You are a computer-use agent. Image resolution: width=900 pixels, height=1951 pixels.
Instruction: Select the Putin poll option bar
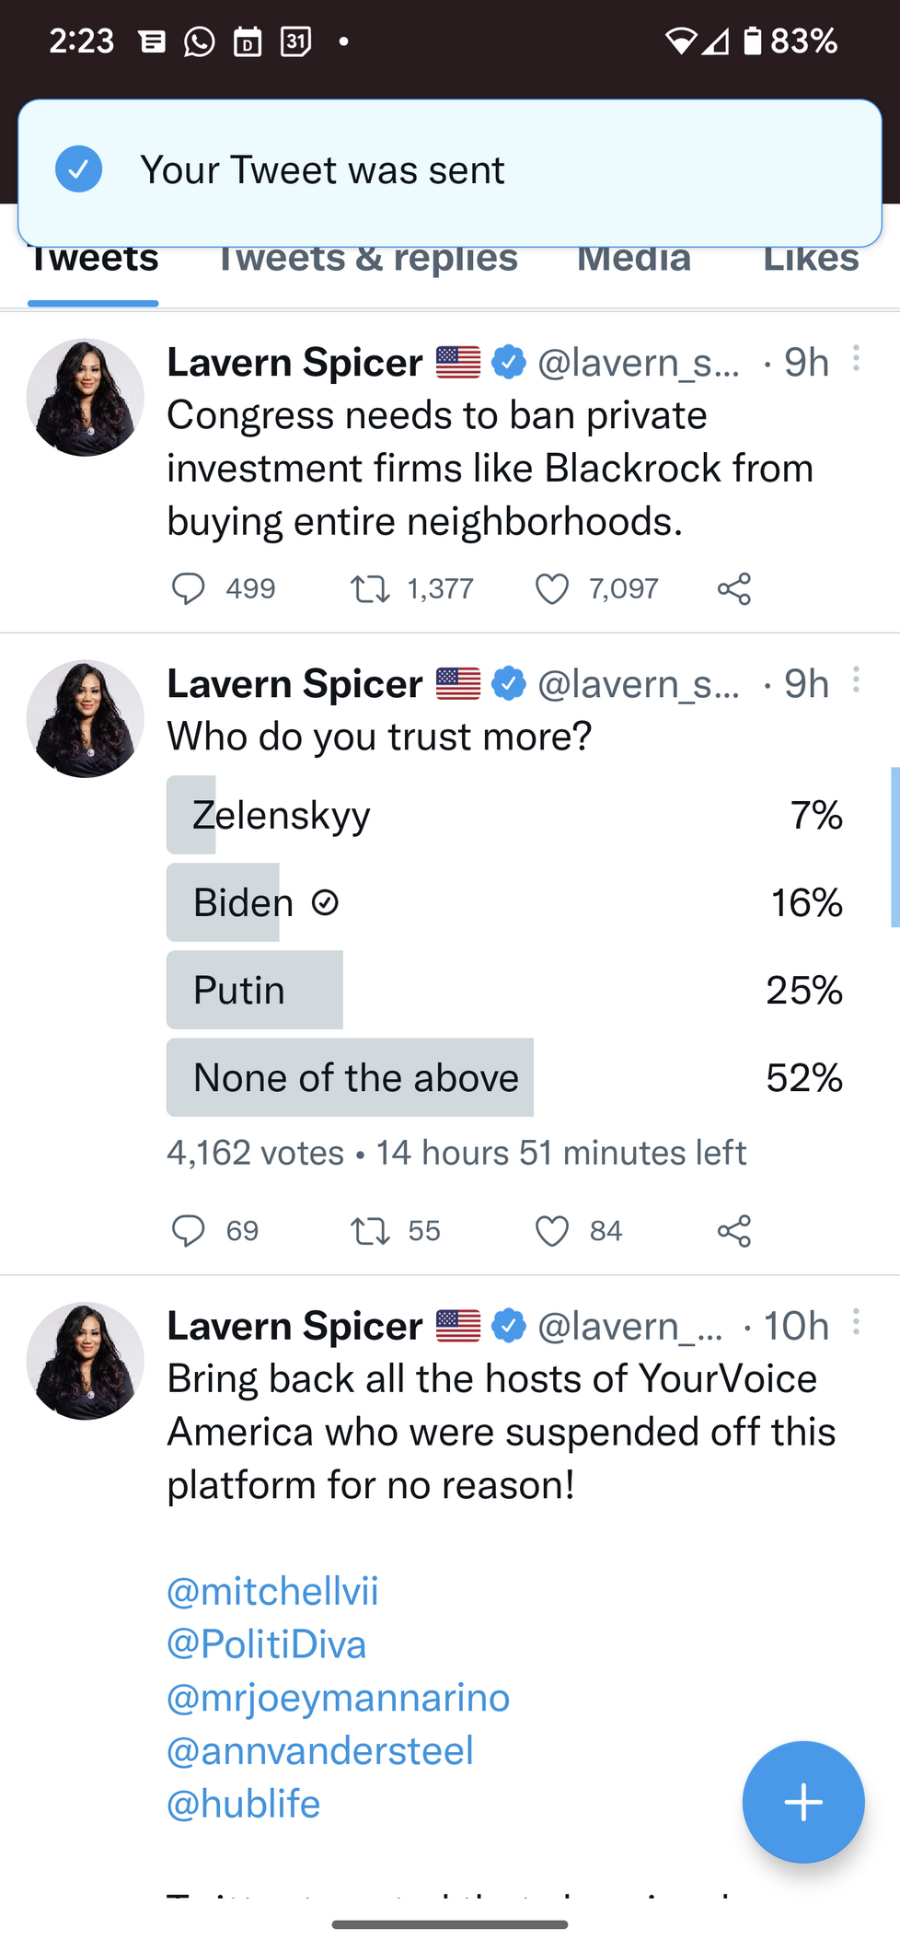click(x=504, y=990)
